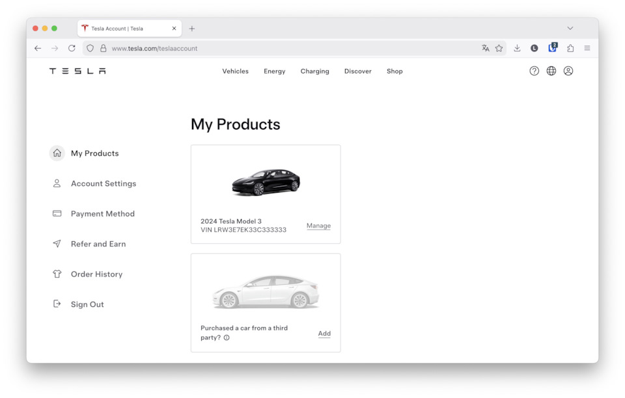Viewport: 625px width, 398px height.
Task: Click the home icon beside My Products
Action: (x=57, y=153)
